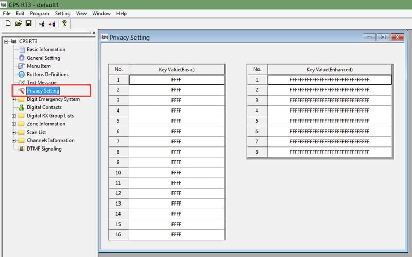
Task: Collapse the CPS RT3 root node
Action: pos(6,42)
